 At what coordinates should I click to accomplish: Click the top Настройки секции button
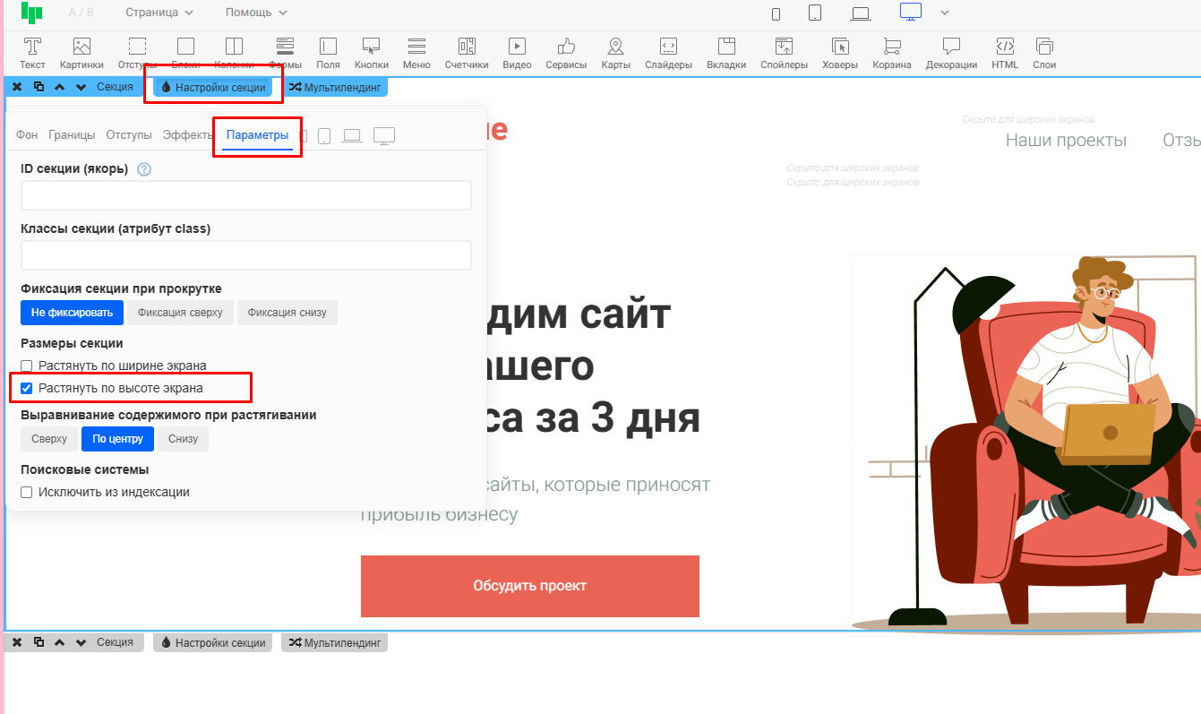point(213,88)
